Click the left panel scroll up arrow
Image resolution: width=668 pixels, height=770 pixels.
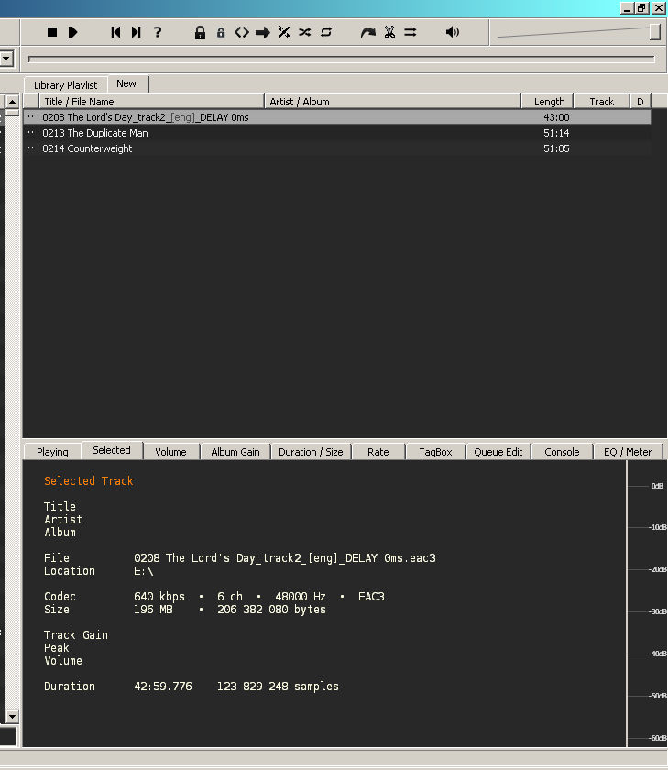[x=12, y=102]
